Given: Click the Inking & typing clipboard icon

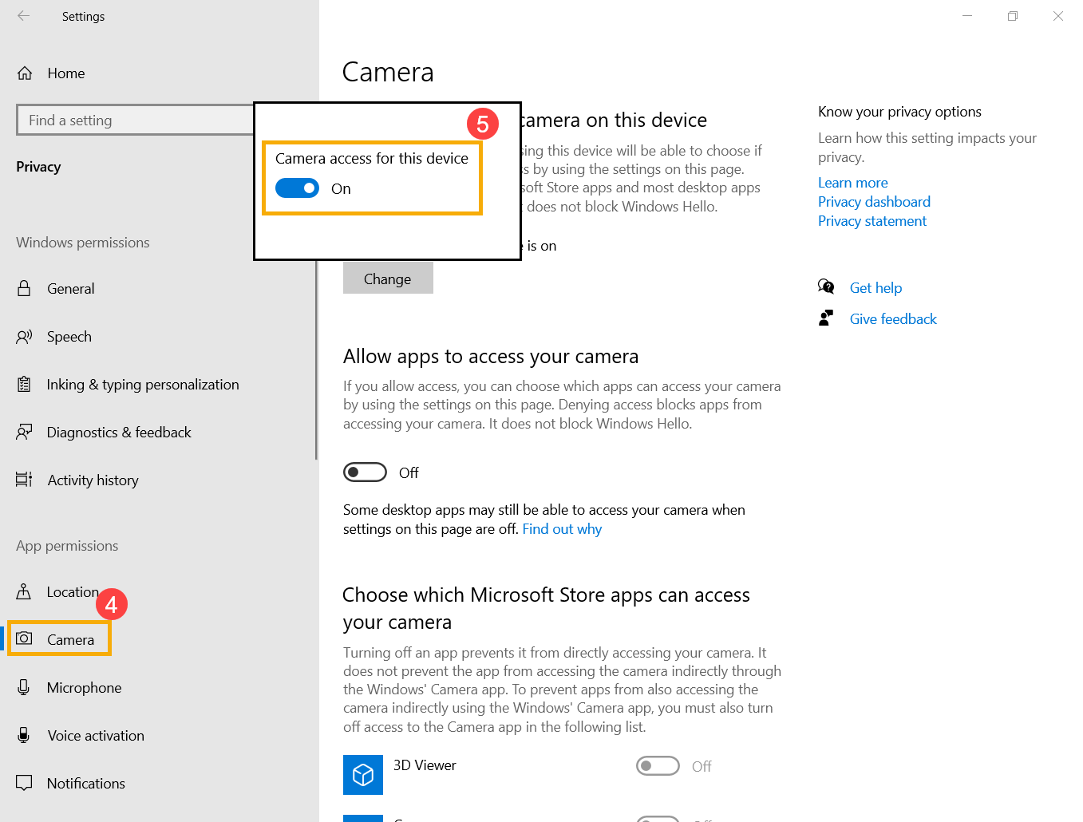Looking at the screenshot, I should (25, 385).
